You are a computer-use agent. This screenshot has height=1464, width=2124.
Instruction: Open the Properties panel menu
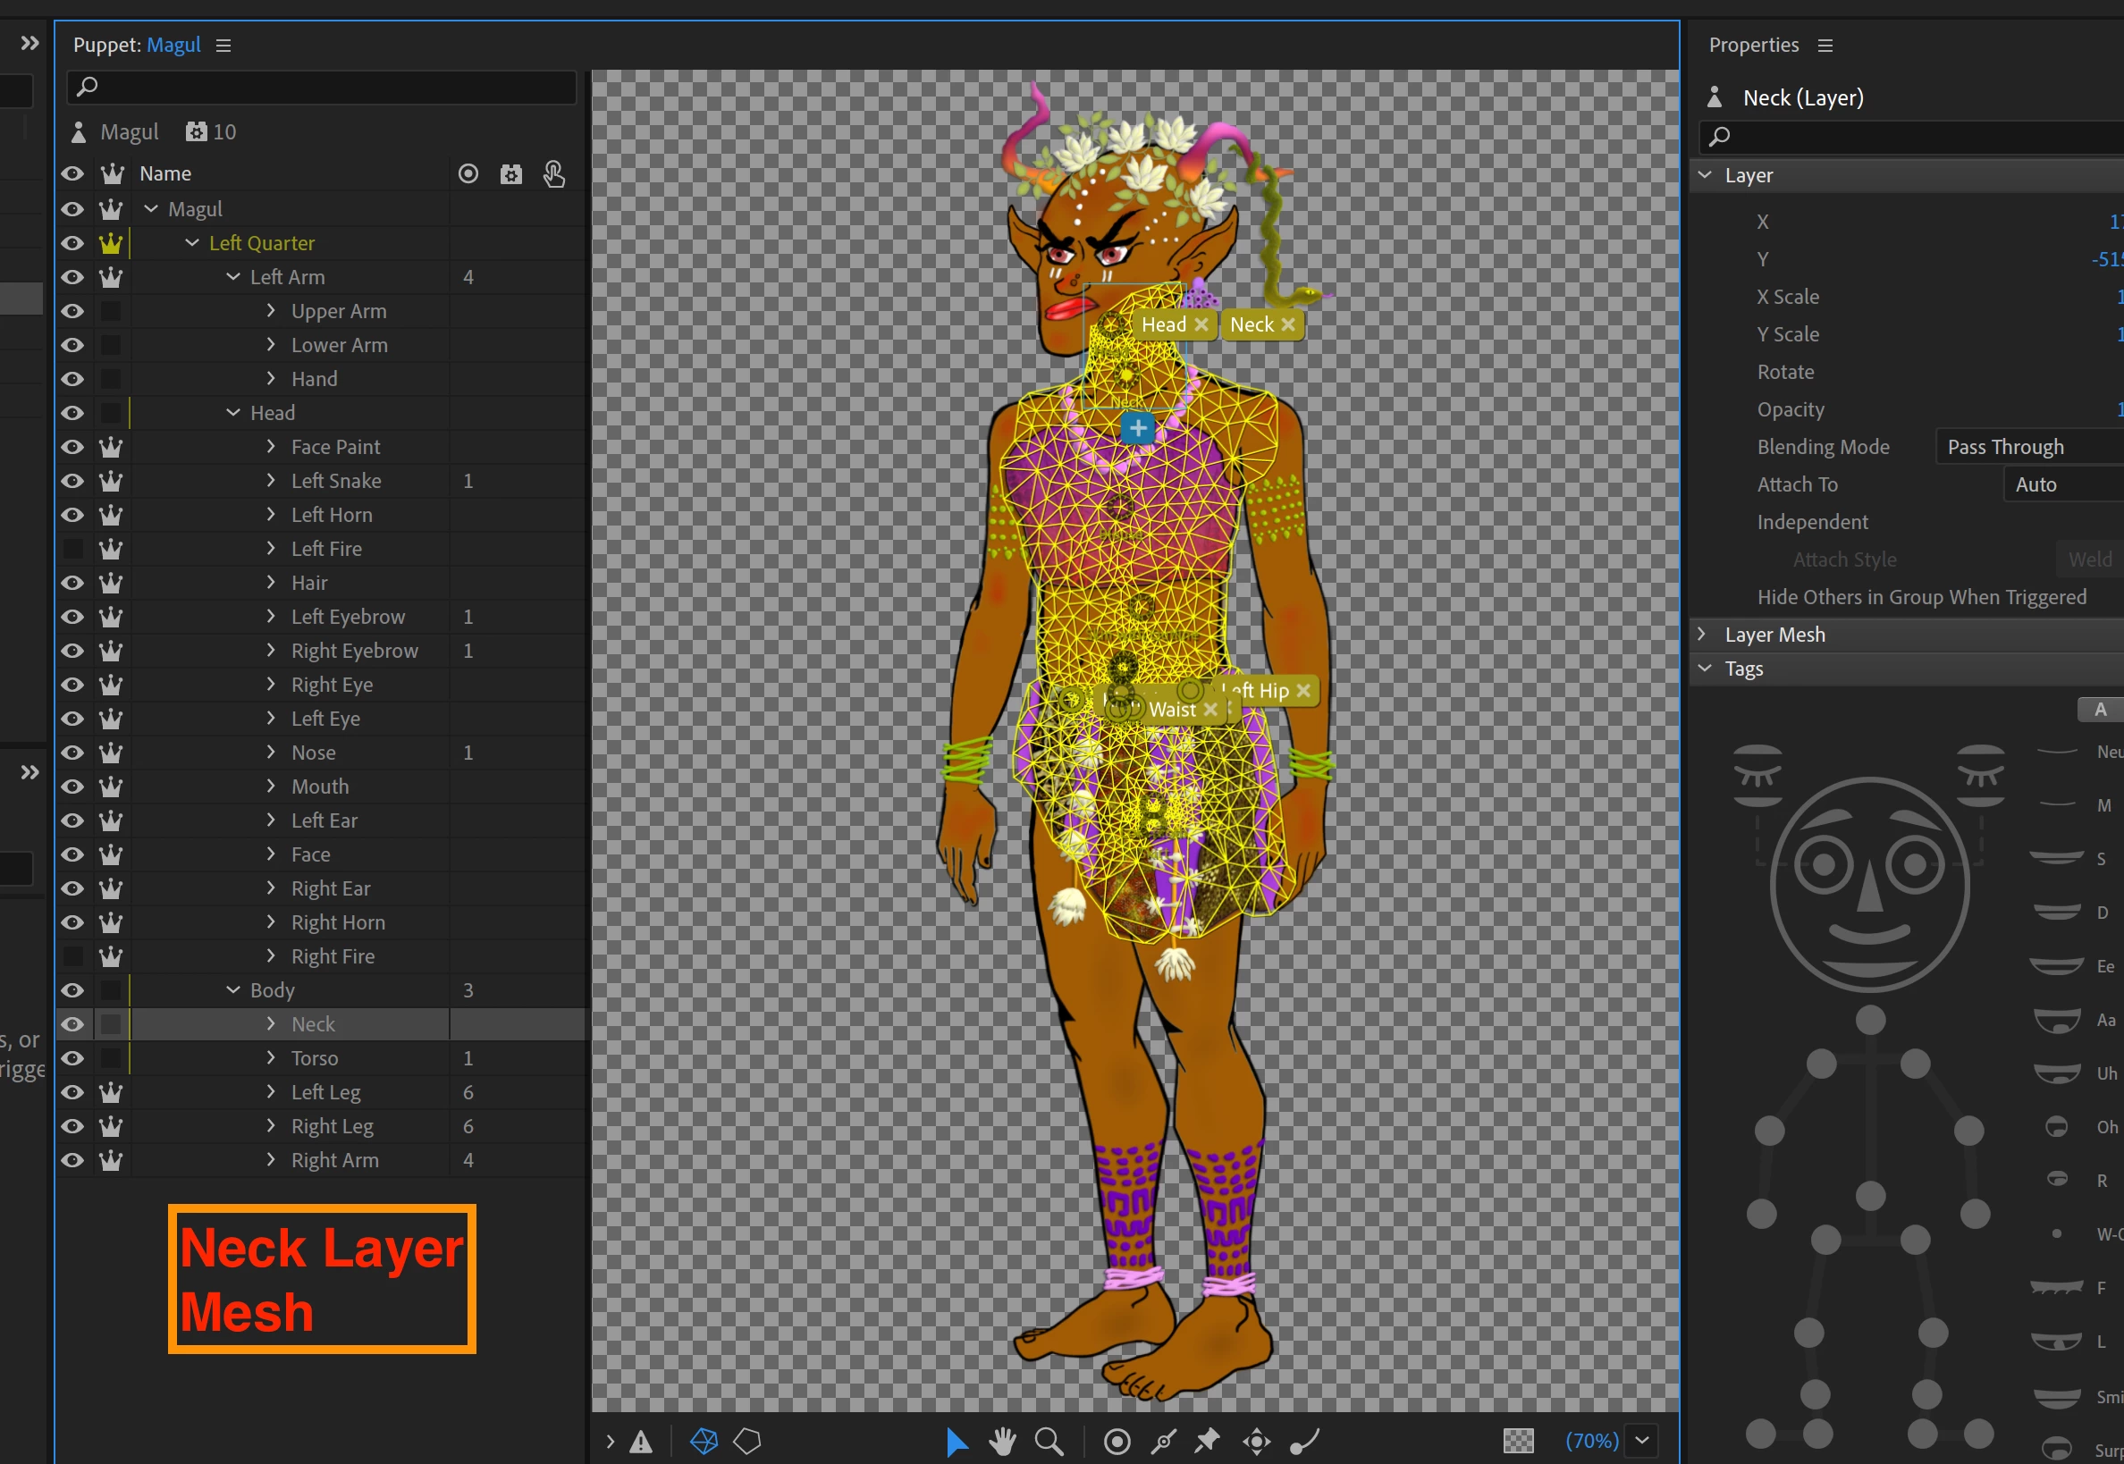pos(1825,45)
